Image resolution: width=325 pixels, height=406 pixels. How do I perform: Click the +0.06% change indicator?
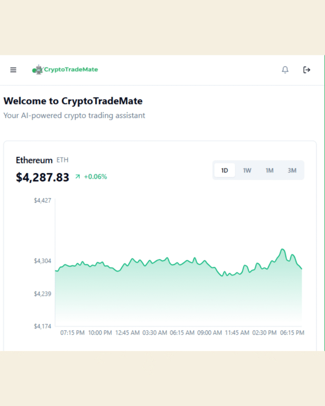[x=95, y=177]
